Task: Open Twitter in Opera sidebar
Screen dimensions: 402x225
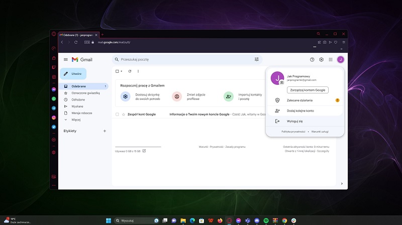Action: (54, 127)
